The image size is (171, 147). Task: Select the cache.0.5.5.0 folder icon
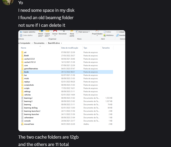point(22,59)
